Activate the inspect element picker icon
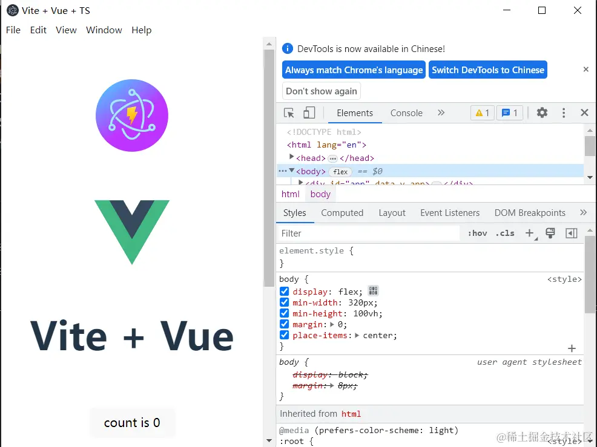 point(289,113)
